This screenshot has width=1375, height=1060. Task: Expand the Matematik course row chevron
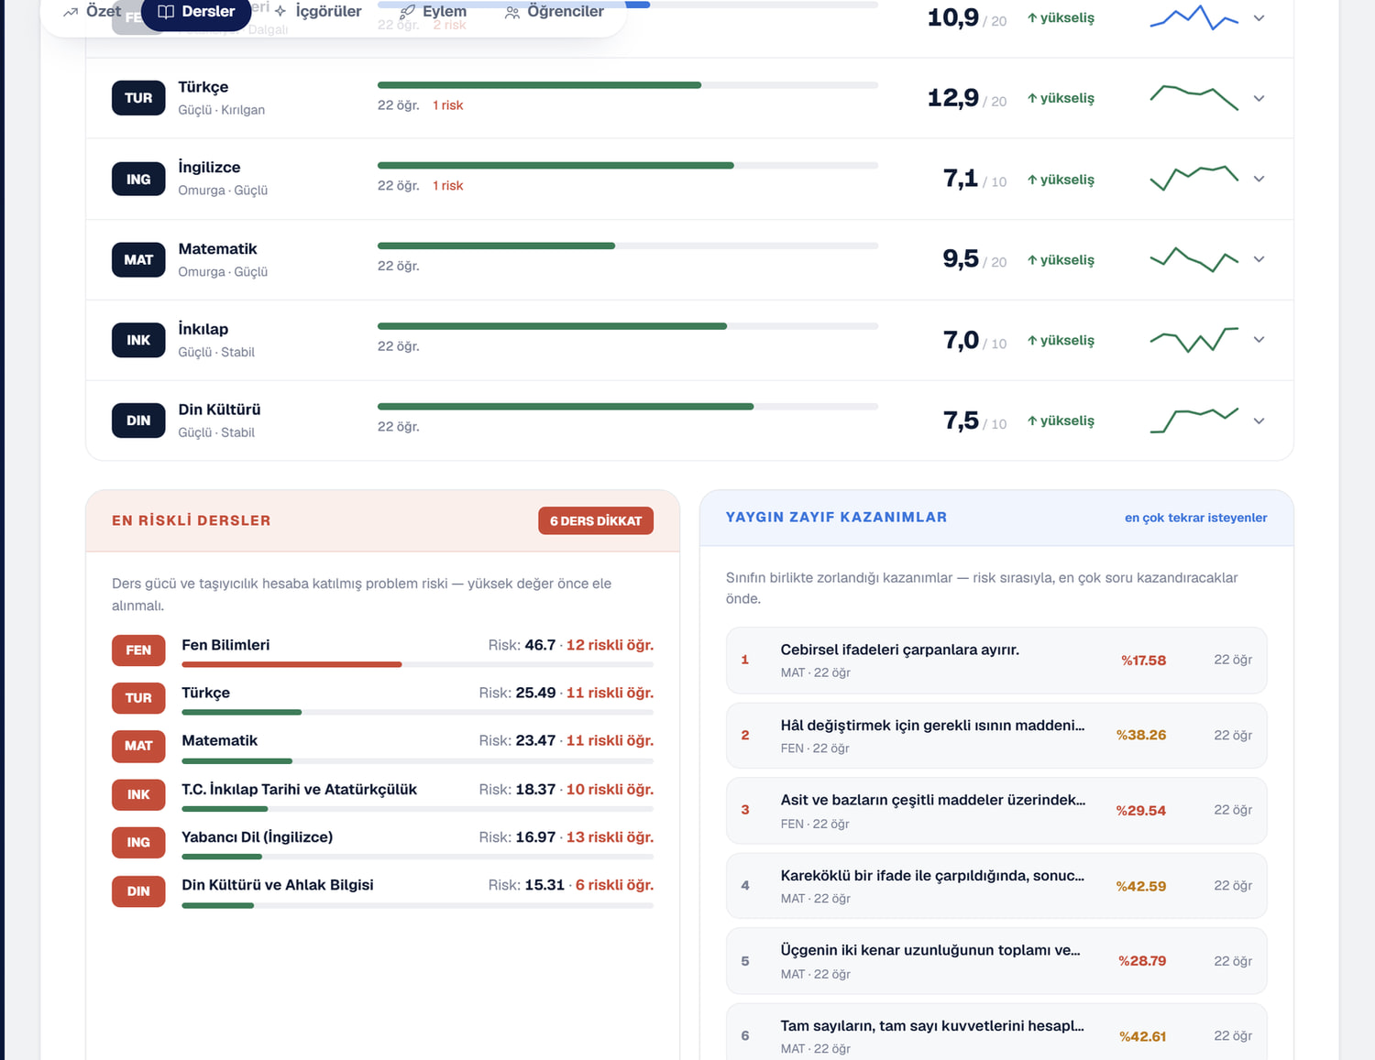[x=1259, y=259]
